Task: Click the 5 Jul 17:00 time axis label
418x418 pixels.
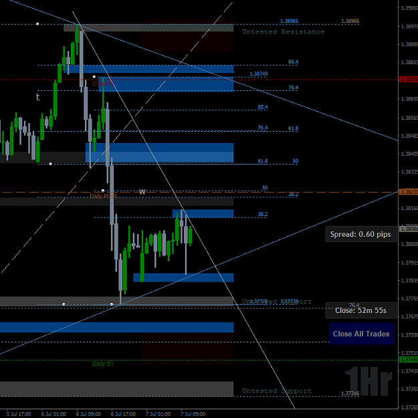Action: click(x=19, y=414)
